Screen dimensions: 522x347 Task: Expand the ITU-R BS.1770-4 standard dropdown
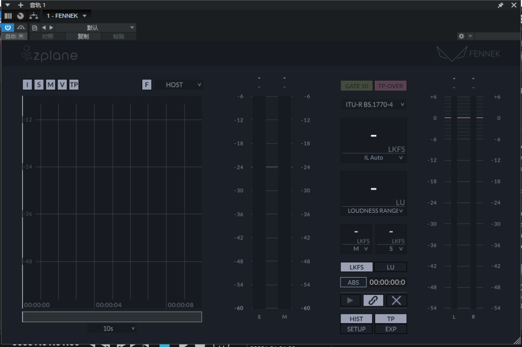[x=373, y=105]
